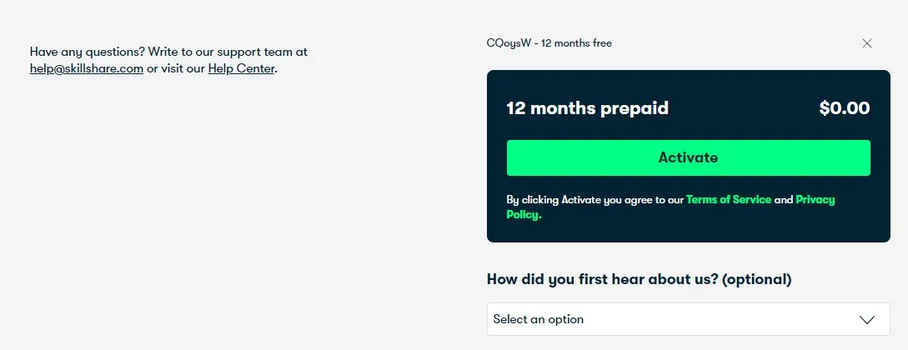Click the word 'Policy.' on the second line
Viewport: 908px width, 350px height.
(524, 215)
